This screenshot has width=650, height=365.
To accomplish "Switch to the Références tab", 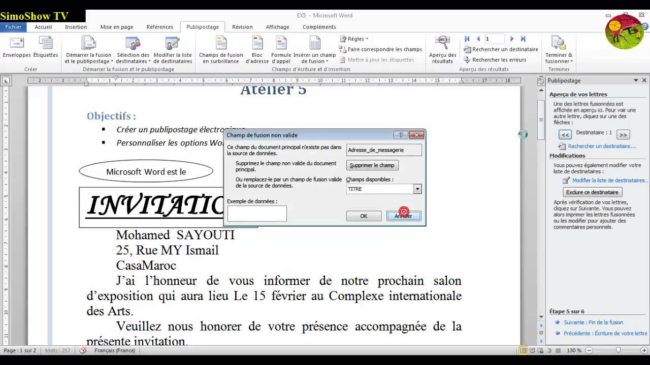I will (159, 27).
